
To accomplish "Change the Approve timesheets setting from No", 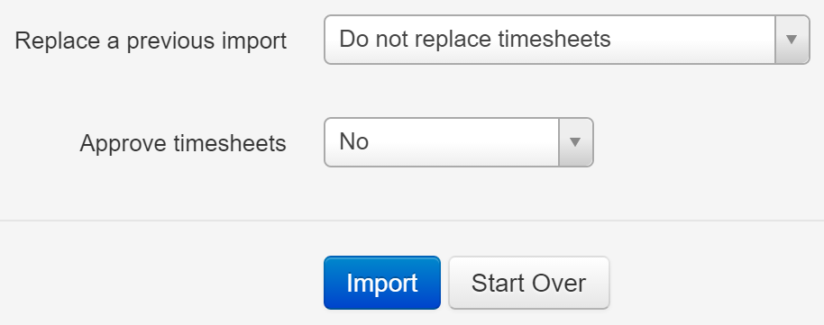I will [459, 142].
